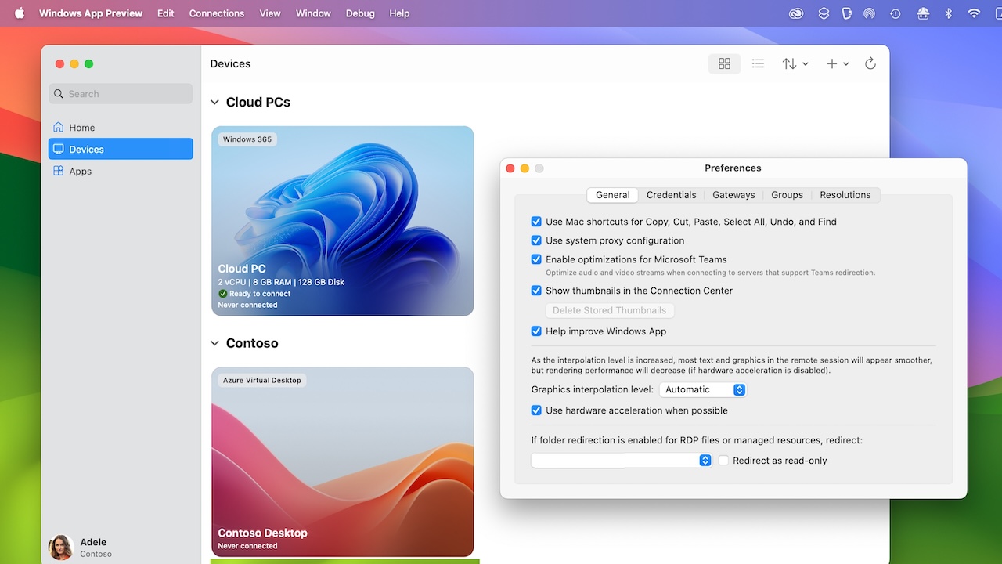
Task: Switch to list view in Devices toolbar
Action: [758, 63]
